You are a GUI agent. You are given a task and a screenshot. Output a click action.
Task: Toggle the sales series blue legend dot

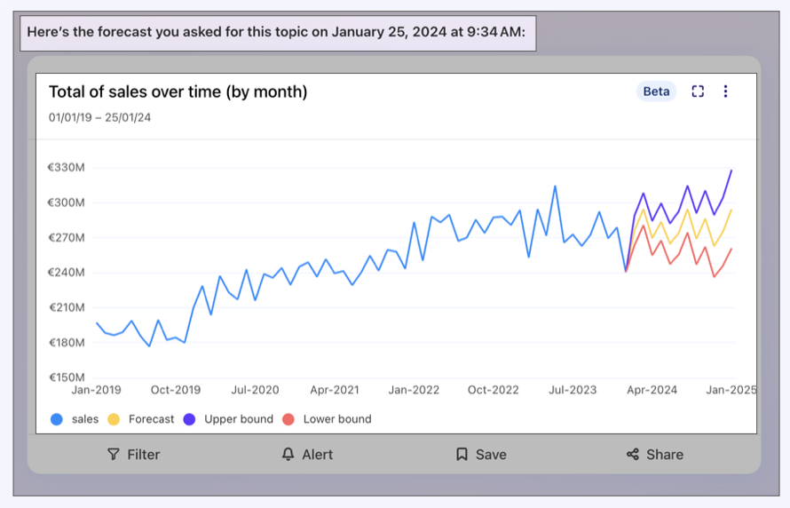coord(57,419)
